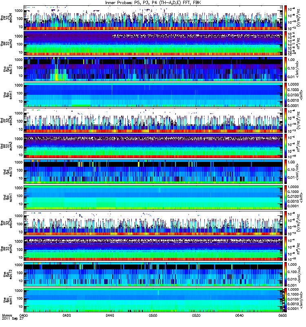
Task: Click '0.0001' on thd fbk scm1 color scale
Action: coord(293,206)
